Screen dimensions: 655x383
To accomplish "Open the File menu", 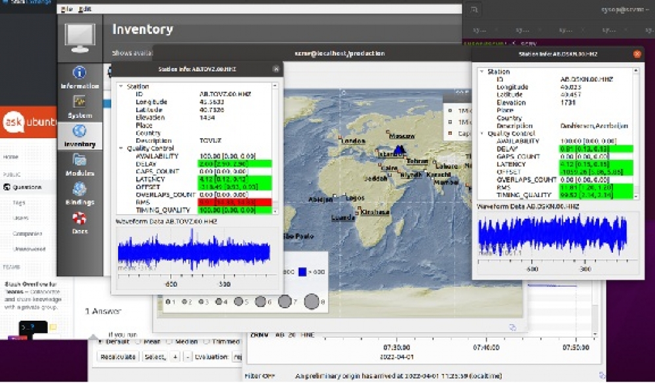I will point(67,9).
